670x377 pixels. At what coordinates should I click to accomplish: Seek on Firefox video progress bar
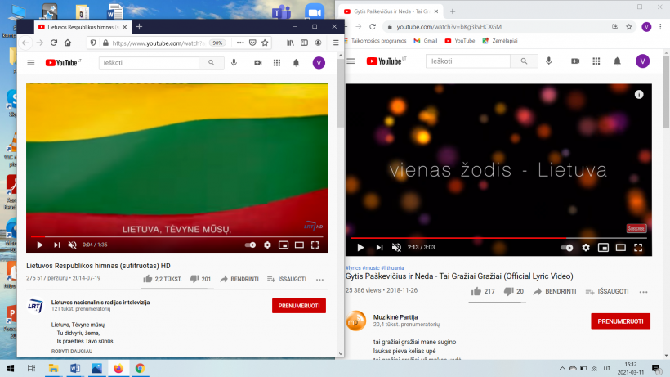tap(177, 236)
